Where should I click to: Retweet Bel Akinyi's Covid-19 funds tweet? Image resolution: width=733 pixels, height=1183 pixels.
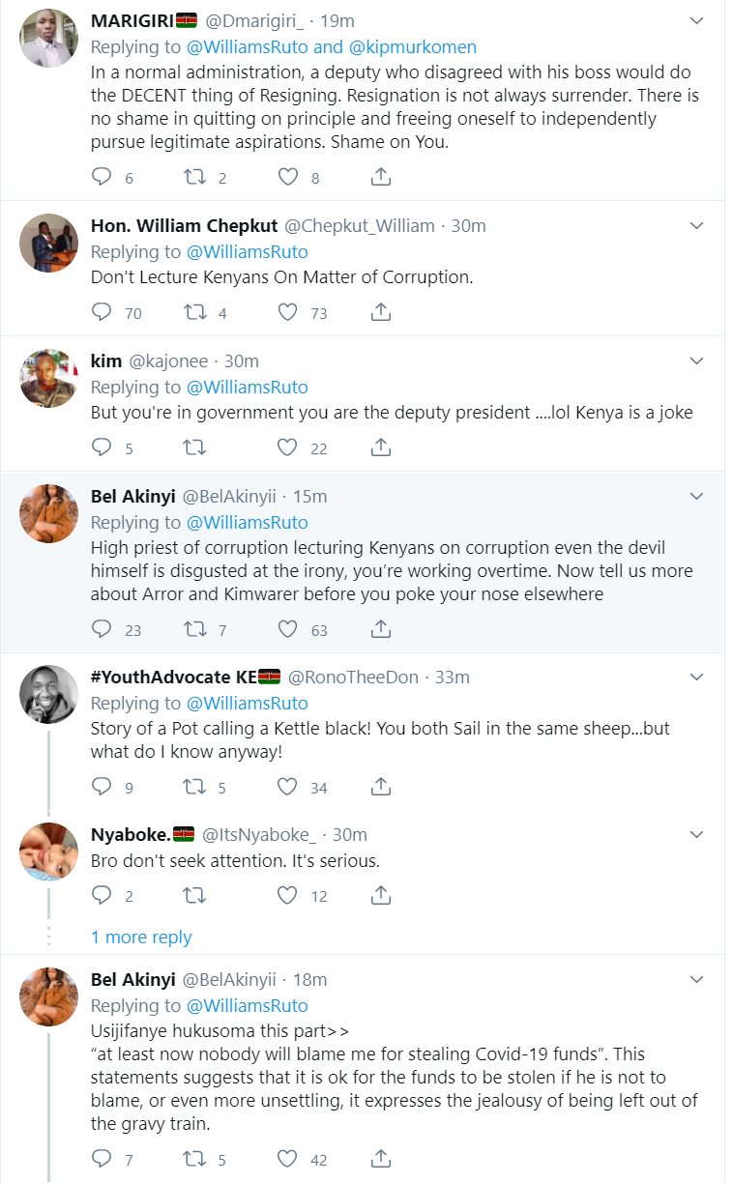(x=194, y=1158)
